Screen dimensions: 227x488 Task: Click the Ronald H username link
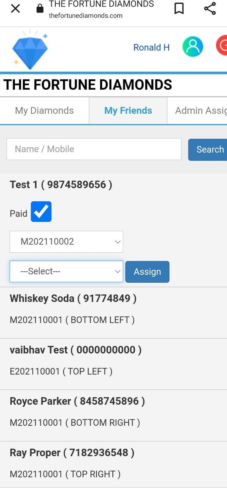tap(151, 47)
